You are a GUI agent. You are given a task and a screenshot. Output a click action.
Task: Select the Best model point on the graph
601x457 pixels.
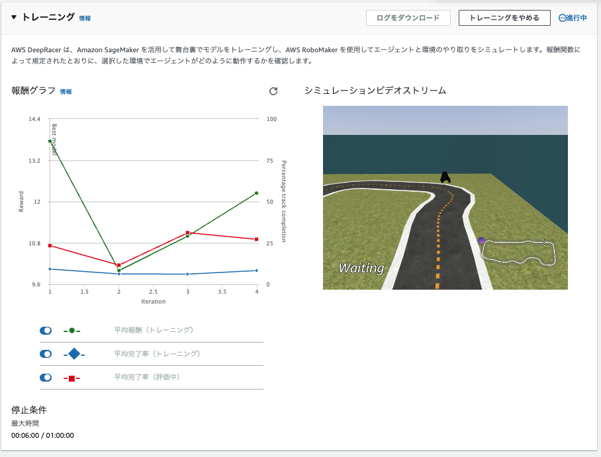pos(49,141)
